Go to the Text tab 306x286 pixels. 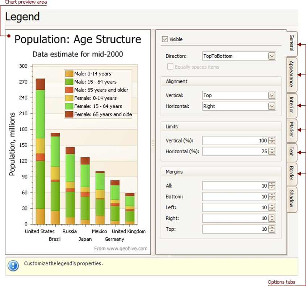292,152
